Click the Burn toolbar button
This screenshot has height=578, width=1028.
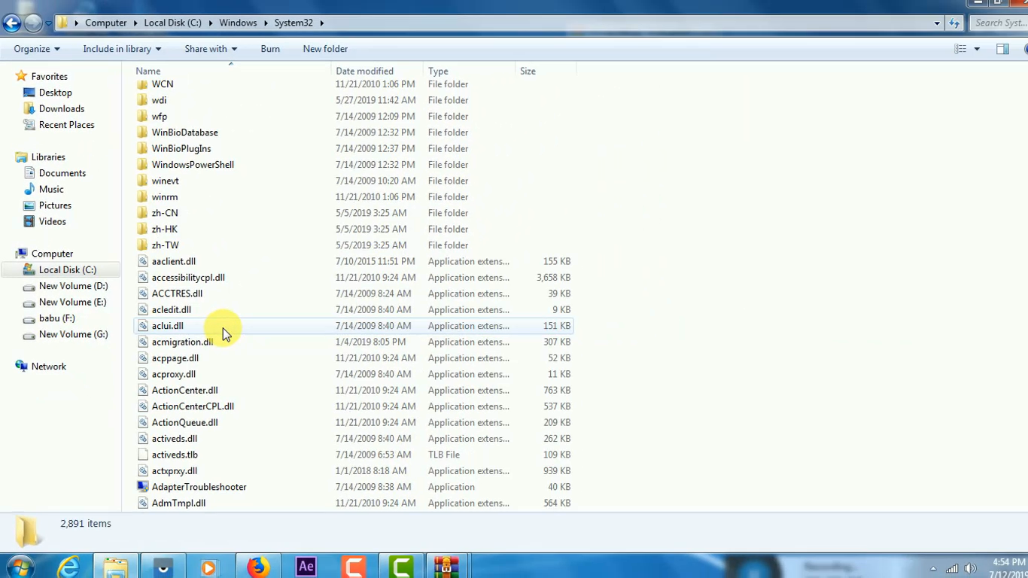[270, 49]
